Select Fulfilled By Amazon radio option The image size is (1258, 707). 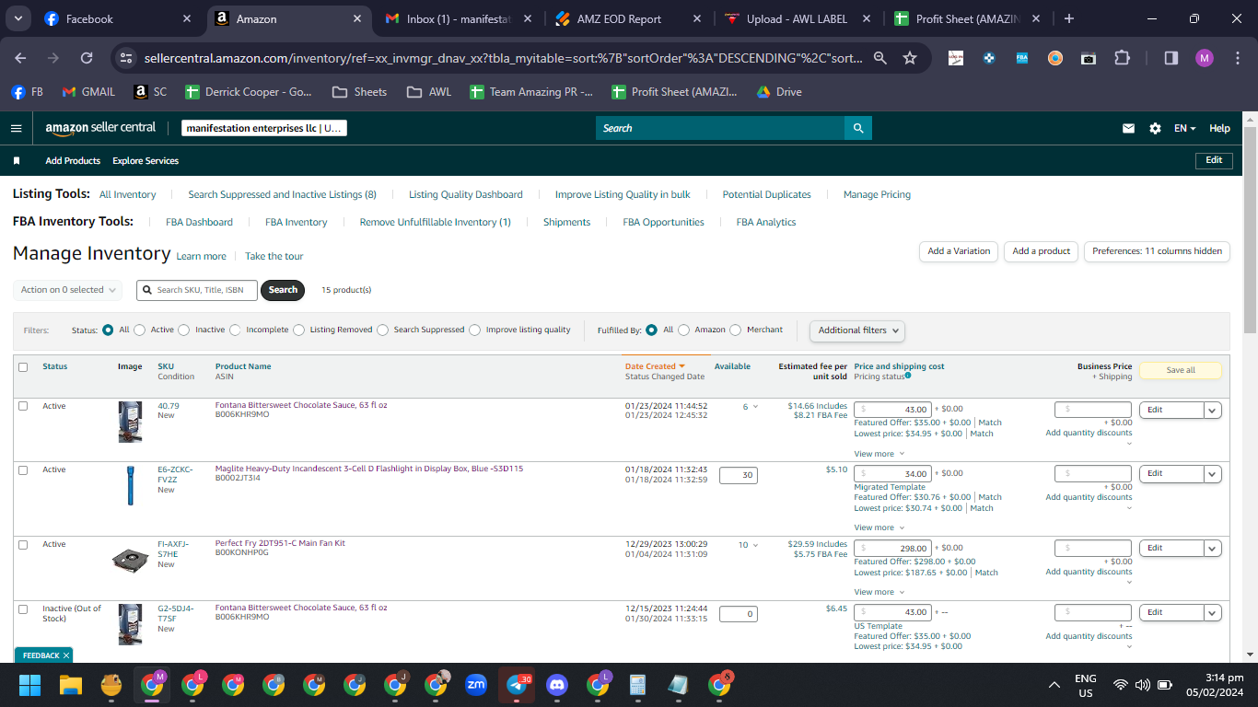[684, 330]
